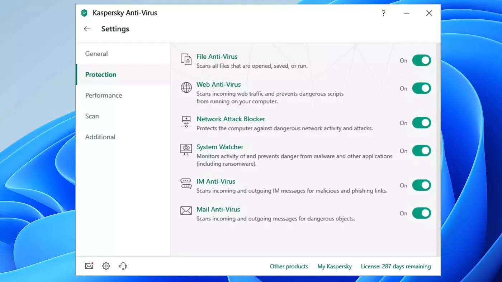Click "Scans incoming and outgoing IM messages" description
This screenshot has height=282, width=502.
[292, 191]
